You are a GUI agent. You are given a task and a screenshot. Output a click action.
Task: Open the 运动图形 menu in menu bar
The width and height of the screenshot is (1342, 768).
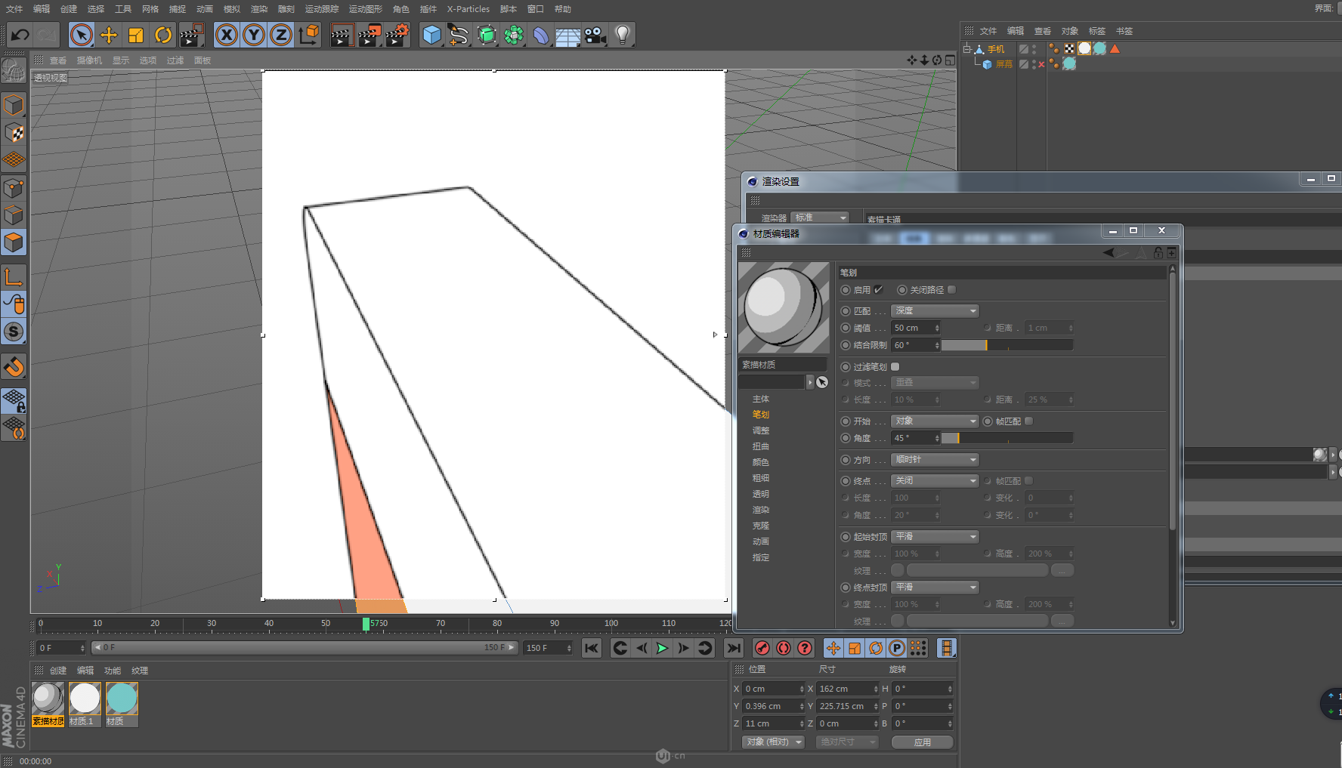(x=365, y=9)
